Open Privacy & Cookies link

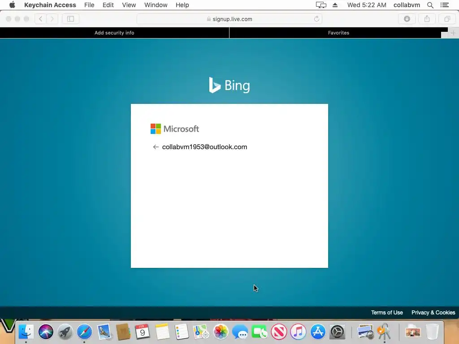coord(433,312)
